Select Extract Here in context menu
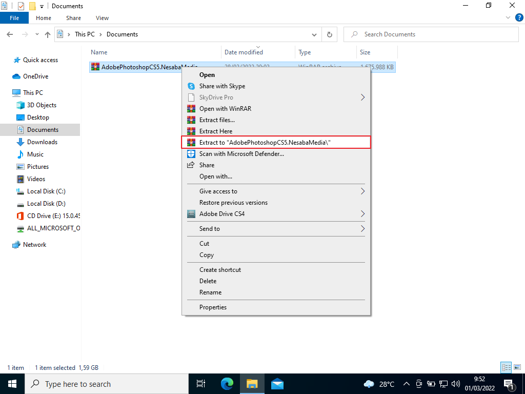Image resolution: width=525 pixels, height=394 pixels. [x=276, y=131]
